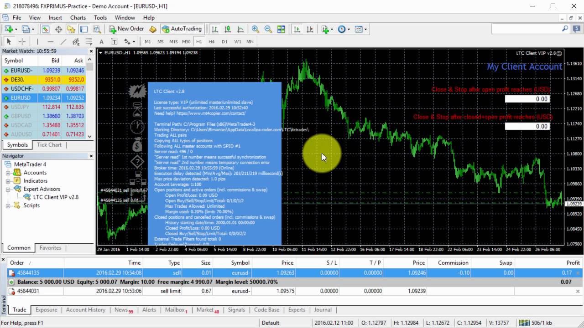Open the Charts menu
584x328 pixels.
pos(78,18)
